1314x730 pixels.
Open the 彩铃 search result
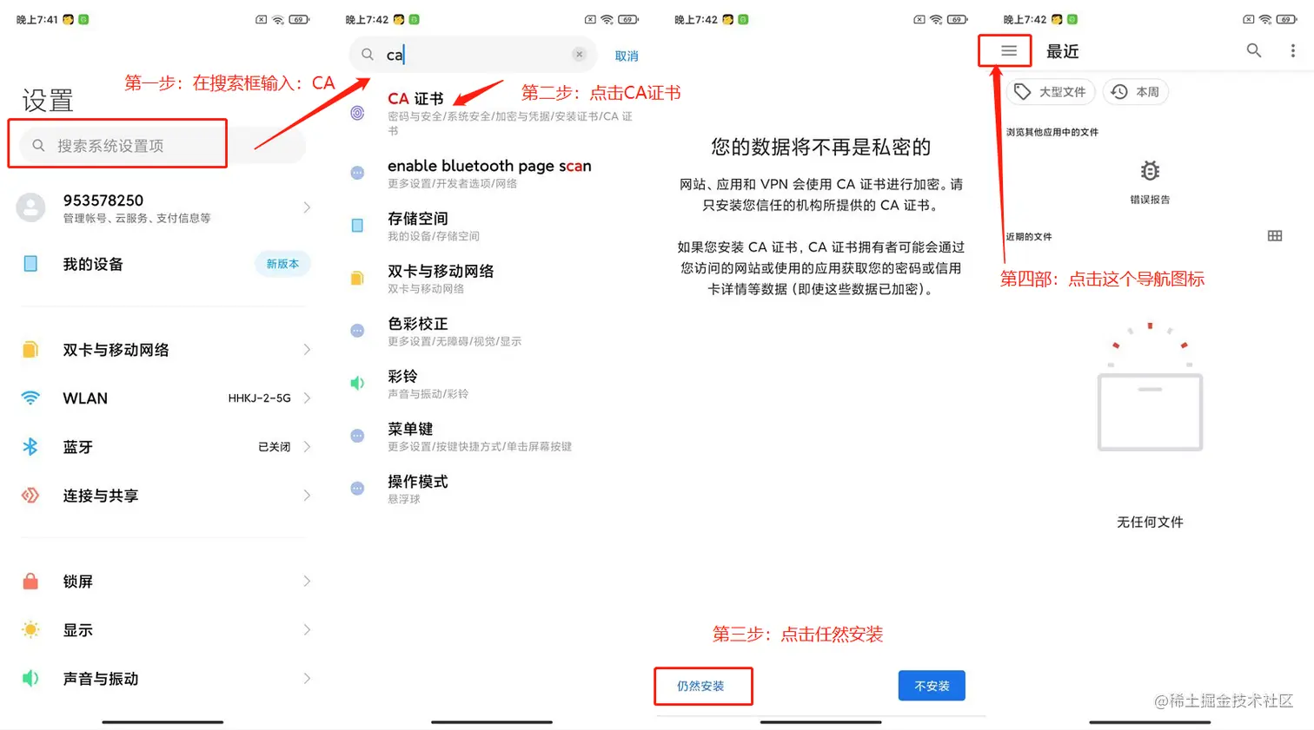tap(492, 383)
